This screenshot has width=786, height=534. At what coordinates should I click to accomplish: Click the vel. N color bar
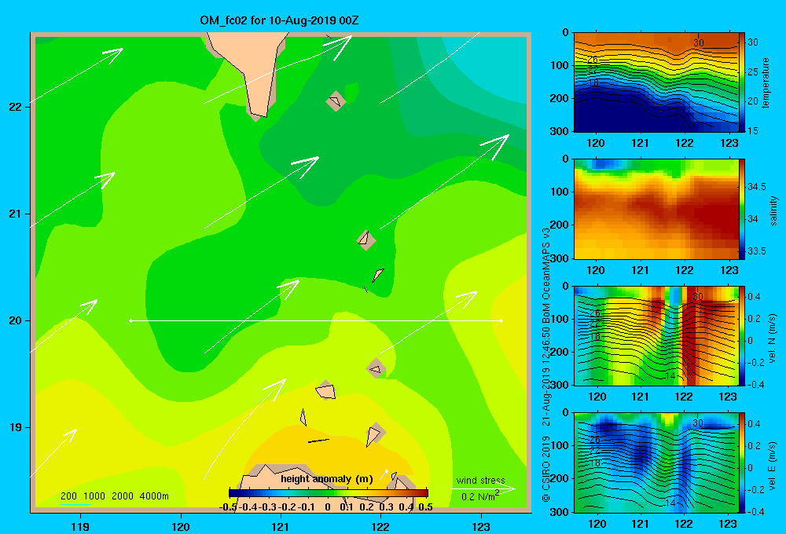pyautogui.click(x=742, y=335)
